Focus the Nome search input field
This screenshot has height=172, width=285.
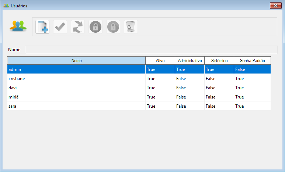pyautogui.click(x=150, y=50)
